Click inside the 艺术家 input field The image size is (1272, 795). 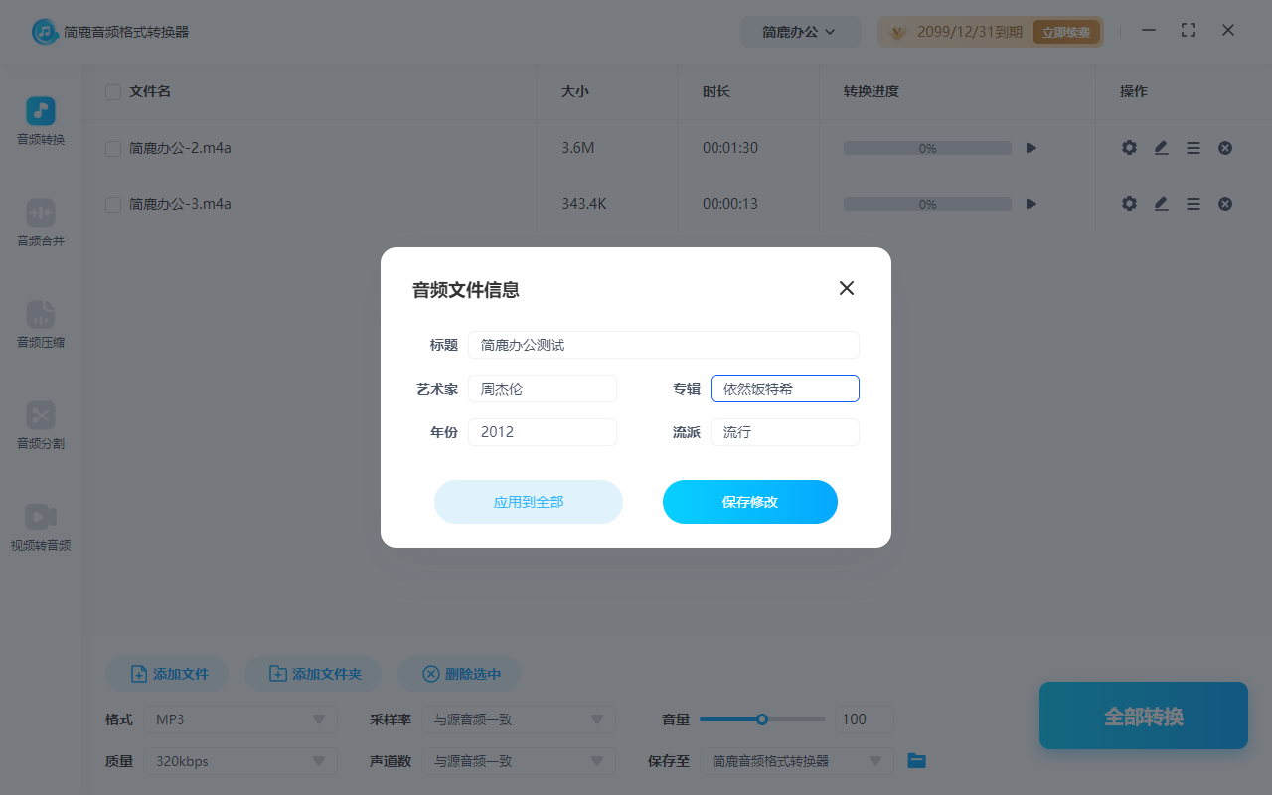pyautogui.click(x=543, y=388)
